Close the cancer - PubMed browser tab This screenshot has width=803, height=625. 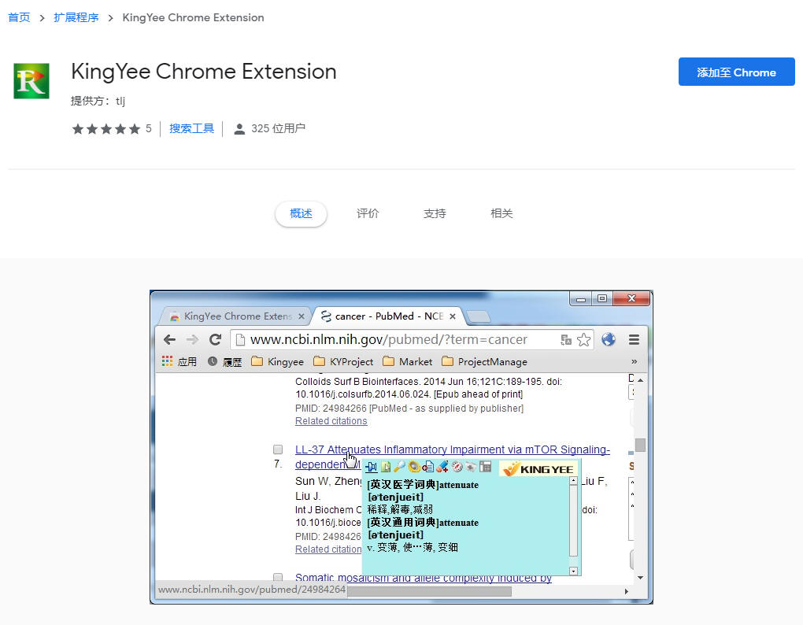coord(453,316)
